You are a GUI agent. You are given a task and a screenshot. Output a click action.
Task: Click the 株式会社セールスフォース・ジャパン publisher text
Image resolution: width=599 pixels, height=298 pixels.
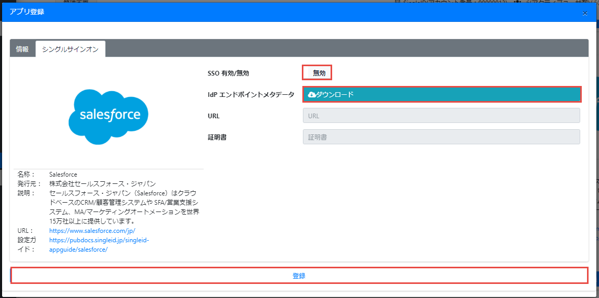pos(102,183)
